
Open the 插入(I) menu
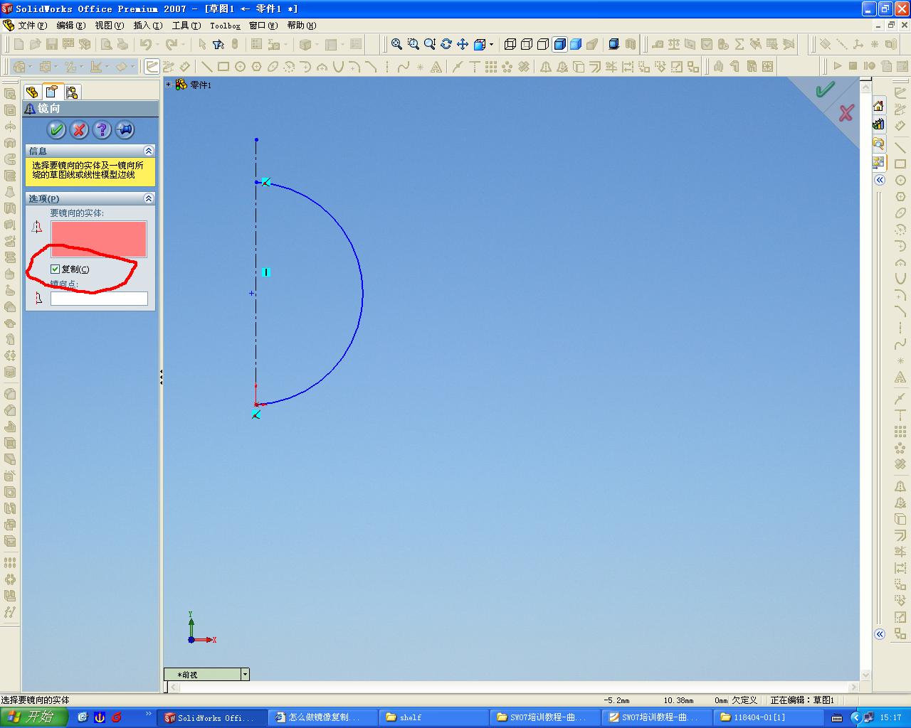click(x=147, y=26)
